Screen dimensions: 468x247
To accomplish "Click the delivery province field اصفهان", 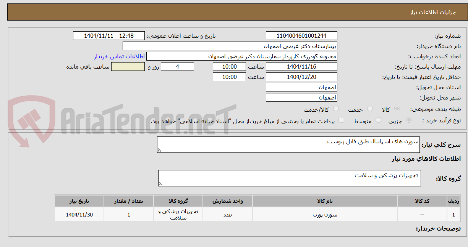I will 302,87.
